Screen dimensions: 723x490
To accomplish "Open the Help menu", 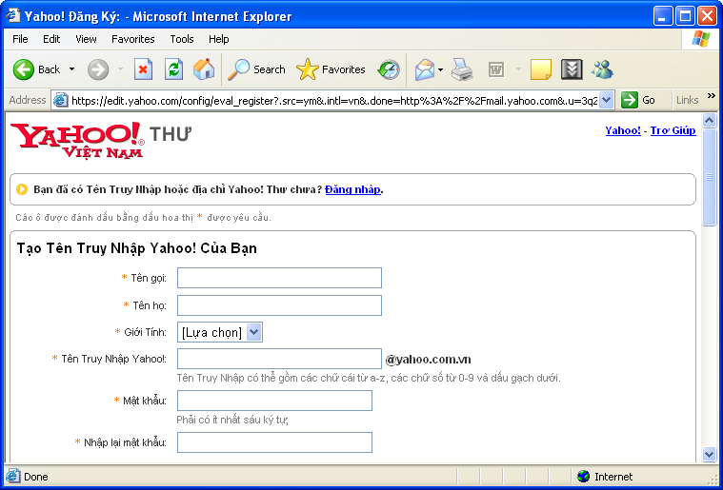I will click(x=218, y=39).
